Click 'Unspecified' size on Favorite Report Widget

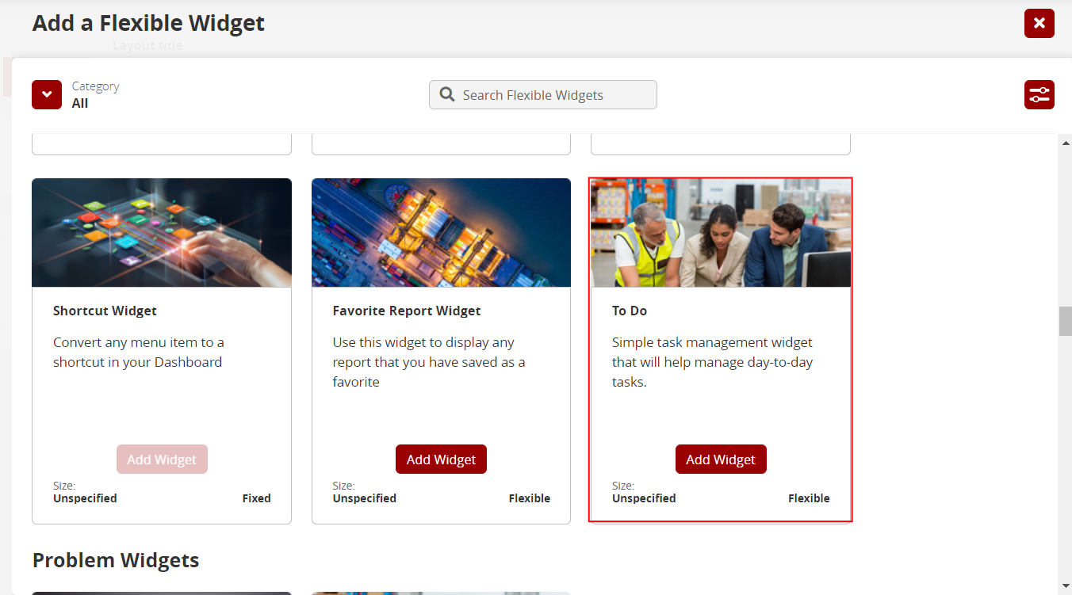[365, 498]
